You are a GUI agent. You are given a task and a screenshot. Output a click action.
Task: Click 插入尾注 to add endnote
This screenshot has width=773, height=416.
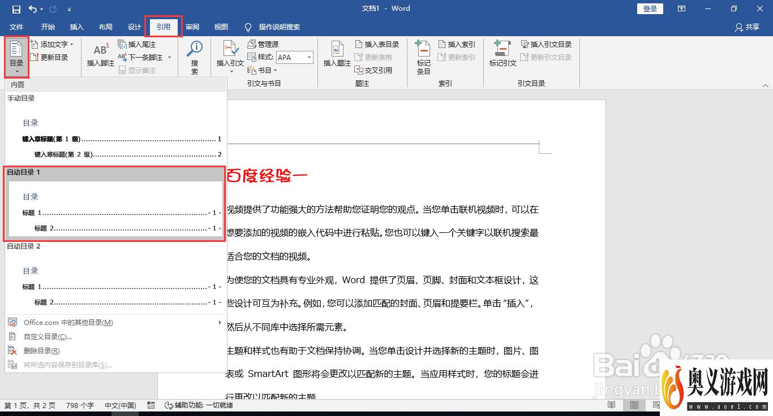click(x=136, y=44)
